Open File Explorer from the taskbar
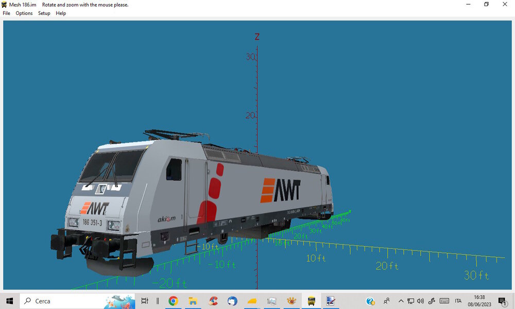 193,301
